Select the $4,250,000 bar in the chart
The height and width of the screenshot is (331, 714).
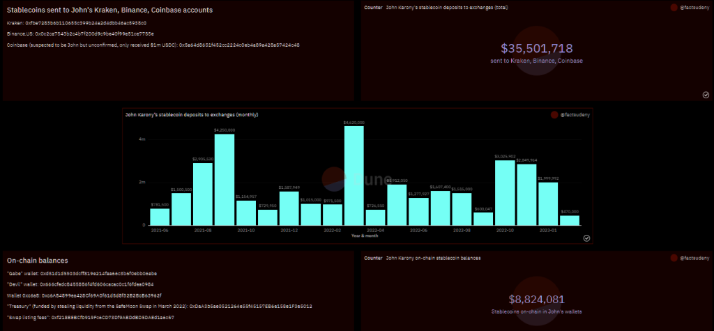[x=224, y=180]
